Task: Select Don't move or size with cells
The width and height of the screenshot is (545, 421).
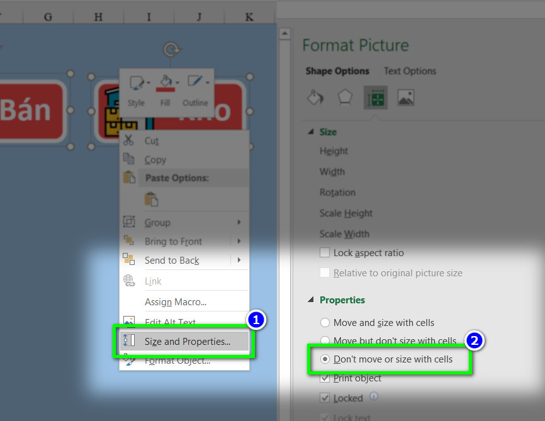Action: 325,359
